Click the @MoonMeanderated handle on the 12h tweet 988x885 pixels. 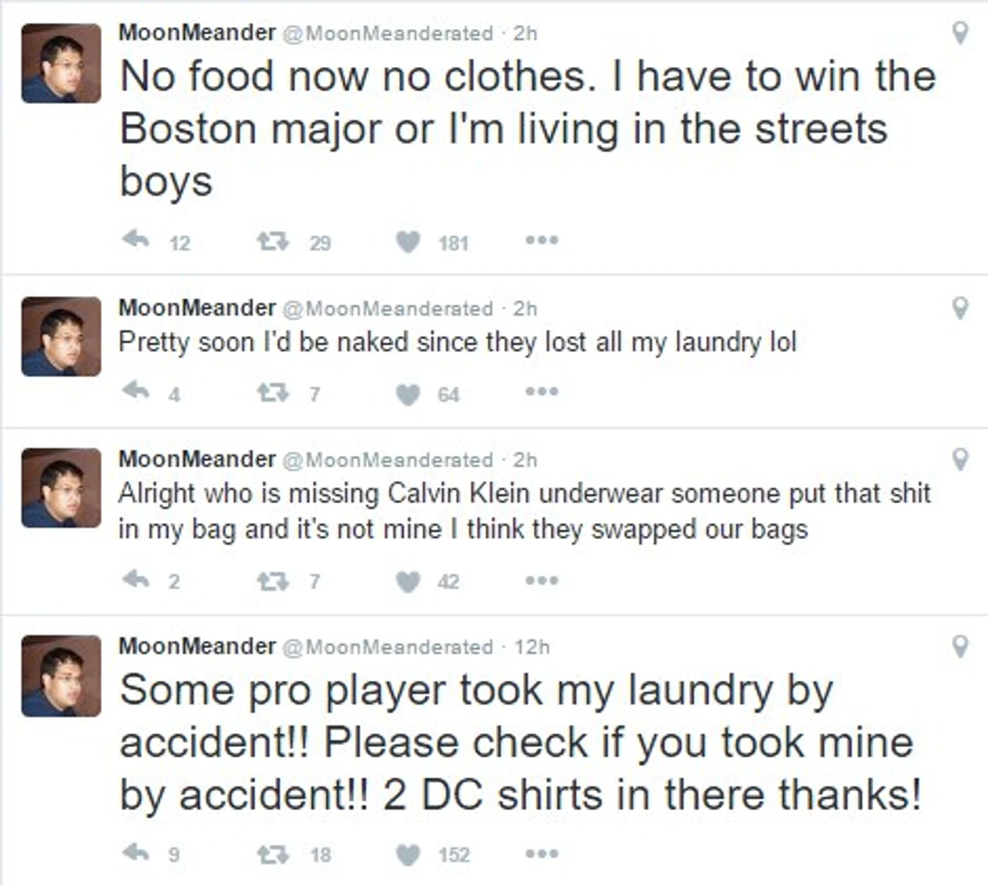click(x=387, y=647)
